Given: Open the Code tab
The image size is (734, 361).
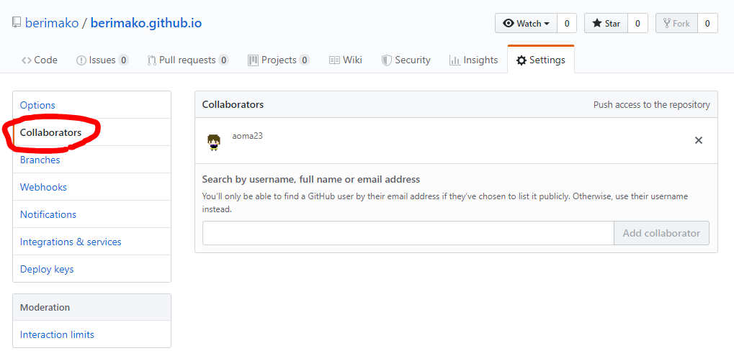Looking at the screenshot, I should pyautogui.click(x=40, y=60).
